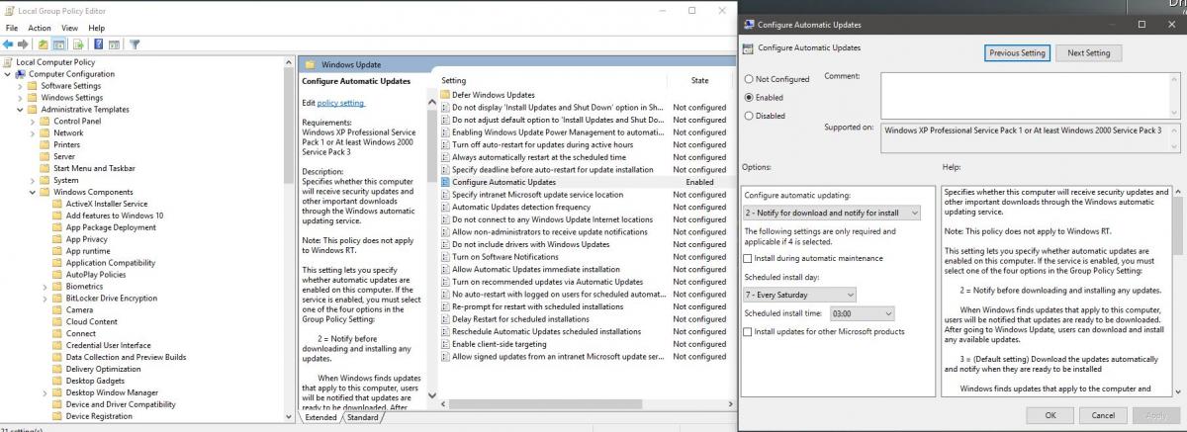Check Install during automatic maintenance
The image size is (1187, 432).
(749, 258)
